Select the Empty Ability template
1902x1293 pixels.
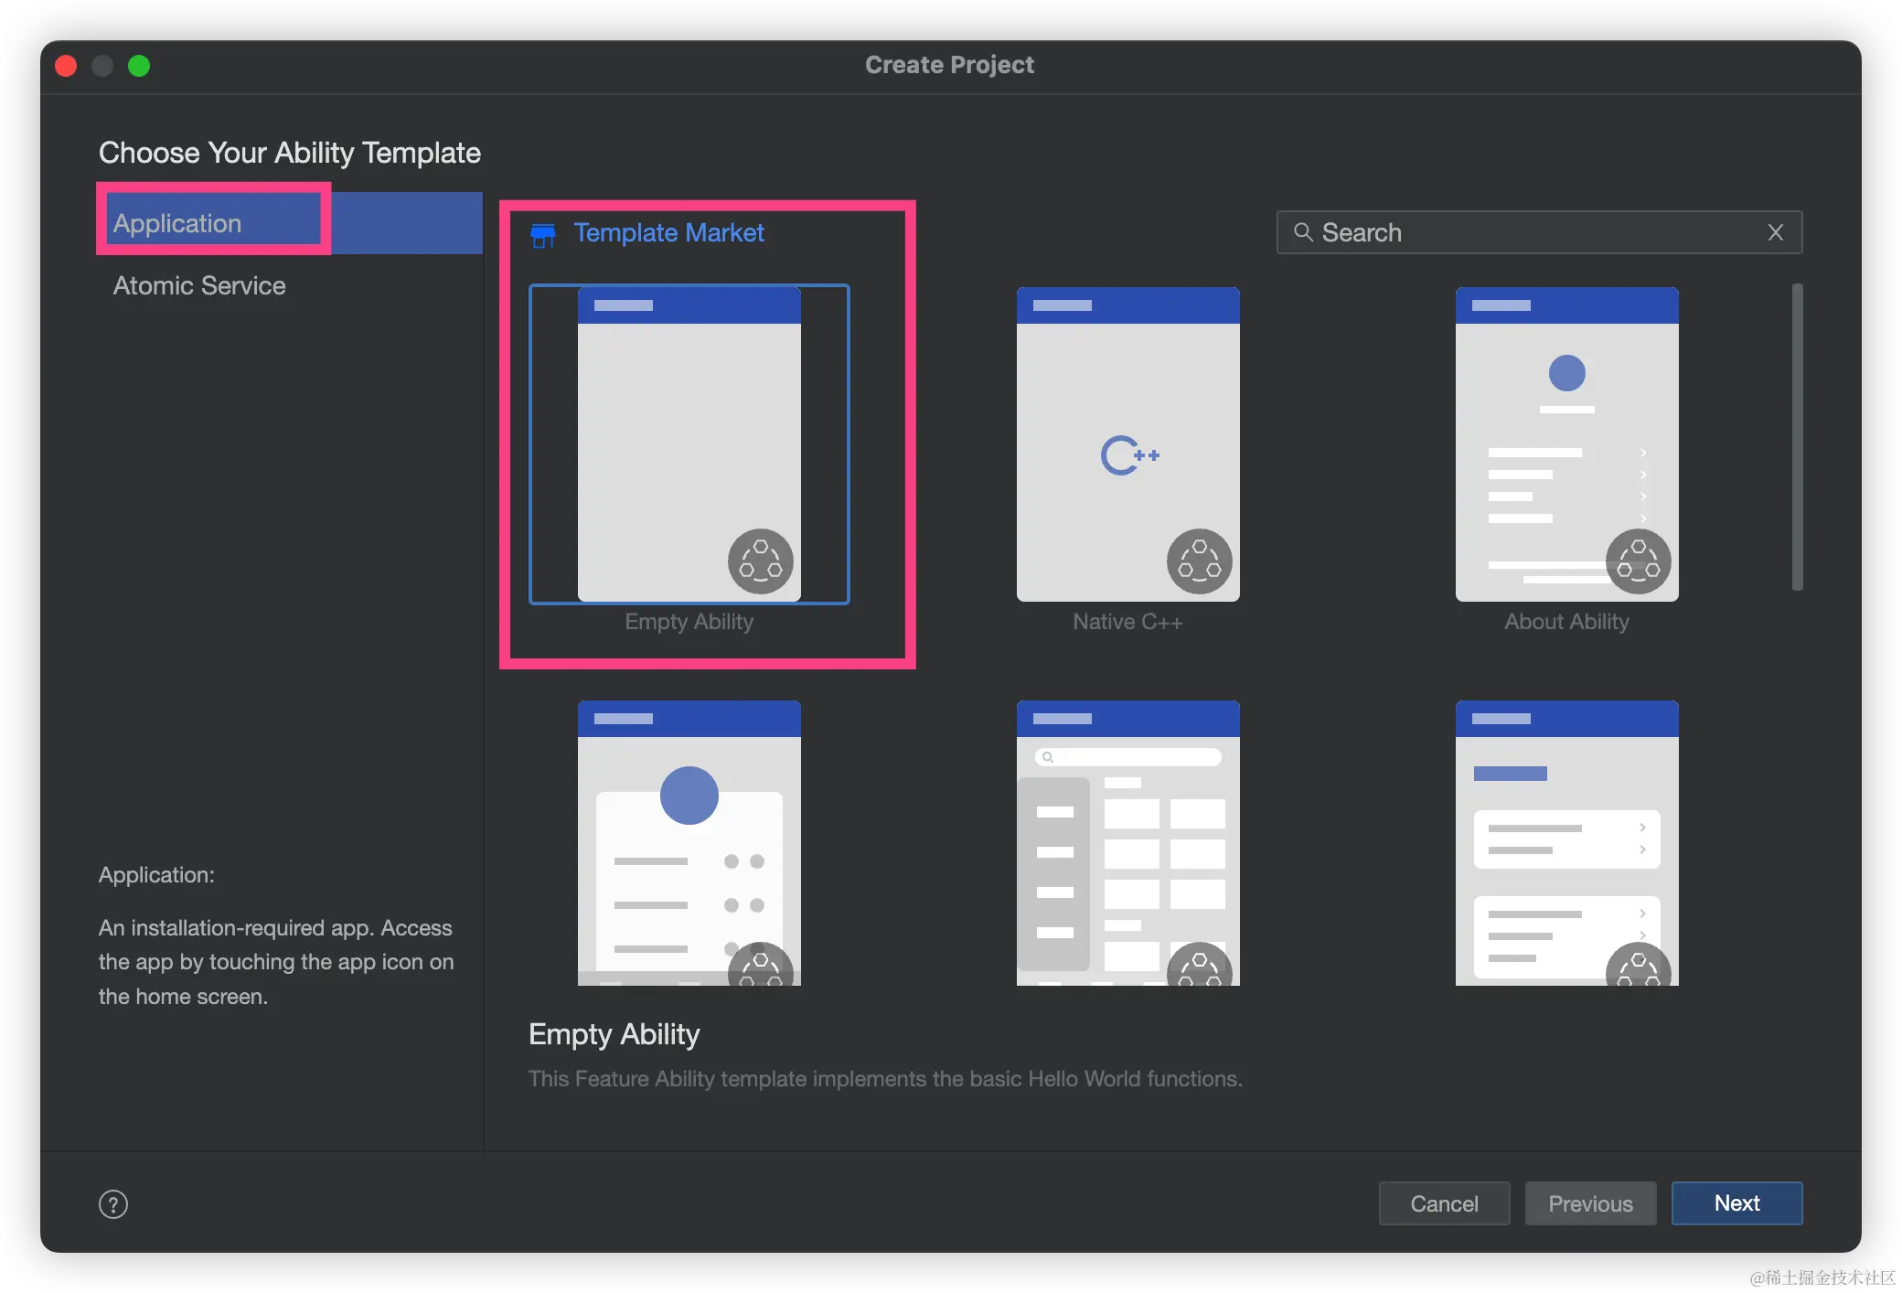click(x=689, y=444)
